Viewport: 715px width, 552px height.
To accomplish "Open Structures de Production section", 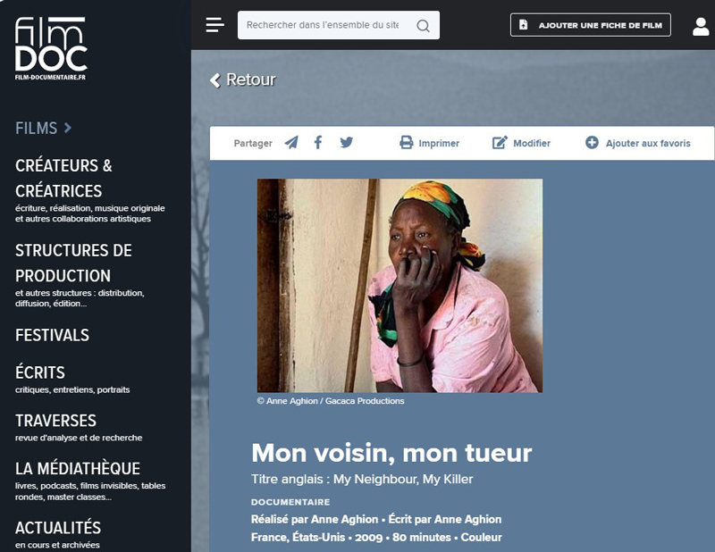I will 73,263.
